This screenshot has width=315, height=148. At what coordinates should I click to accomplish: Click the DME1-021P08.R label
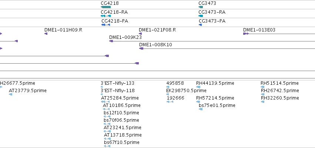coord(158,30)
